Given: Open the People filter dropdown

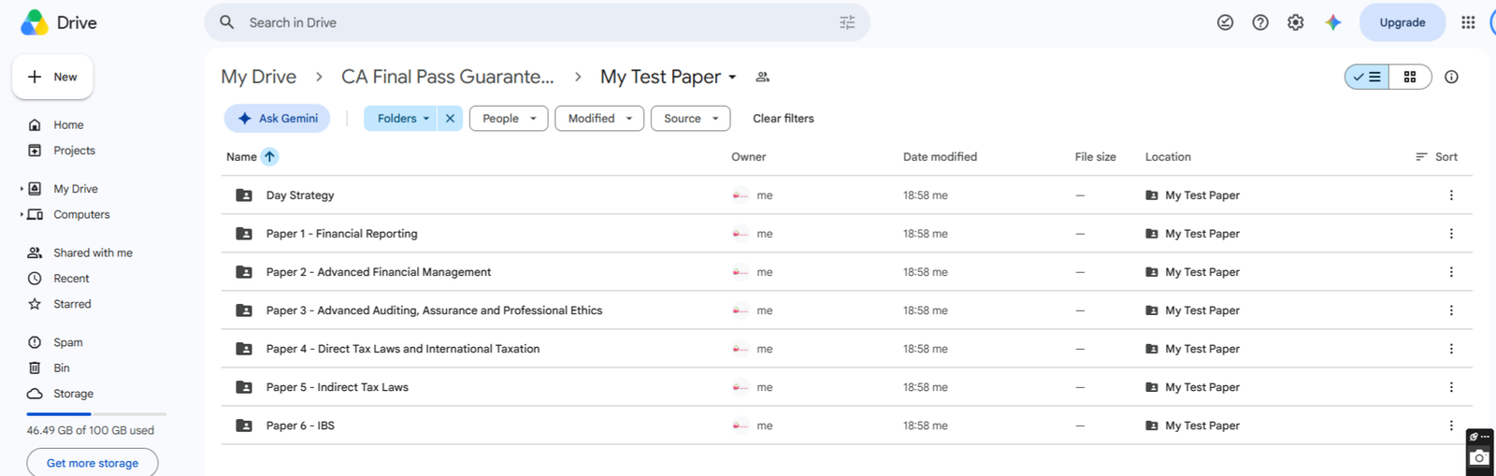Looking at the screenshot, I should tap(509, 118).
